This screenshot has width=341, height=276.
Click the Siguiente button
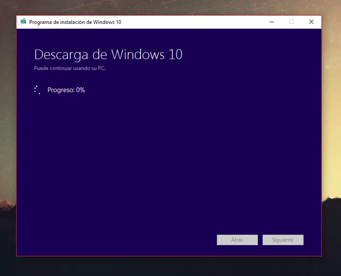coord(283,240)
